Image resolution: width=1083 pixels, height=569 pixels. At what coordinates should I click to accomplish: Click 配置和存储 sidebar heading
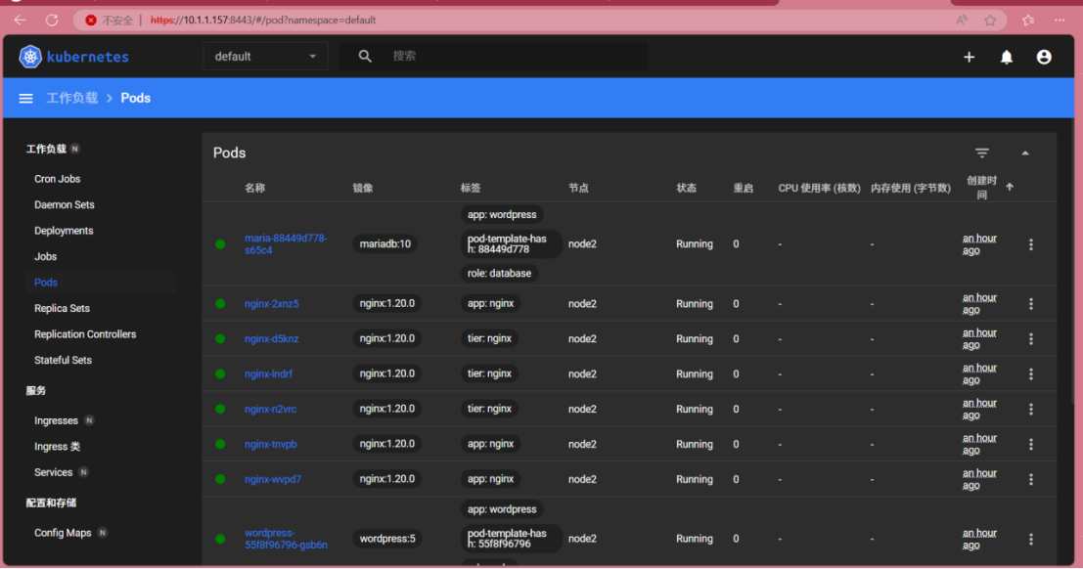point(51,503)
